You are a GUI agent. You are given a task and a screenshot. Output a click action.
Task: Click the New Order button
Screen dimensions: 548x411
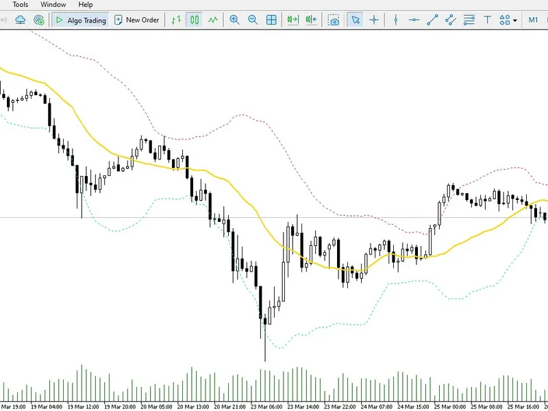(x=137, y=20)
